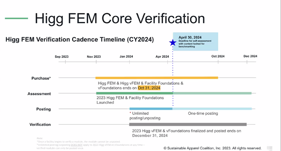Viewport: 281px width, 151px height.
Task: Click the light green Assessment bar
Action: coord(212,93)
